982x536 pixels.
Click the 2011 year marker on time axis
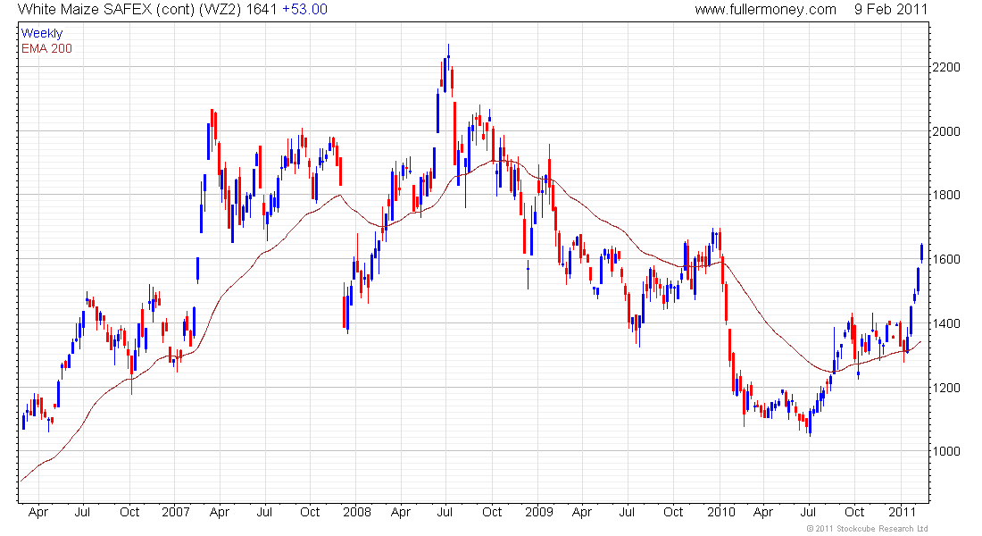pos(903,513)
